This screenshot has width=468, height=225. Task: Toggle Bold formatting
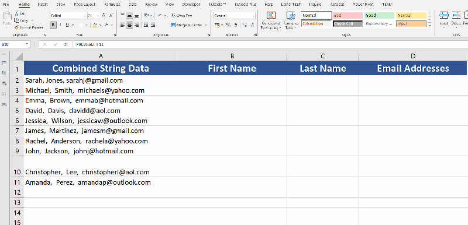[x=53, y=25]
